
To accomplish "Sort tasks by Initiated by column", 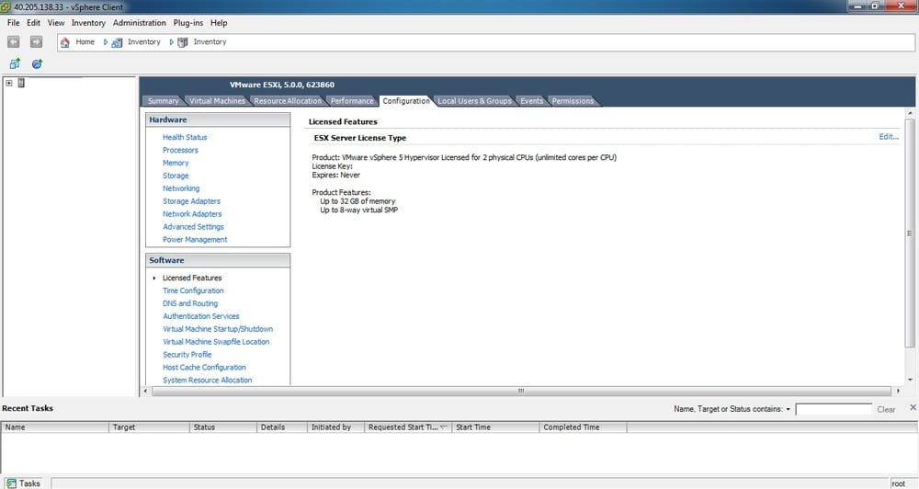I will [x=335, y=427].
